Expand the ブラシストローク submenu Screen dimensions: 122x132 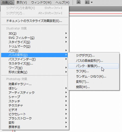[x=35, y=118]
